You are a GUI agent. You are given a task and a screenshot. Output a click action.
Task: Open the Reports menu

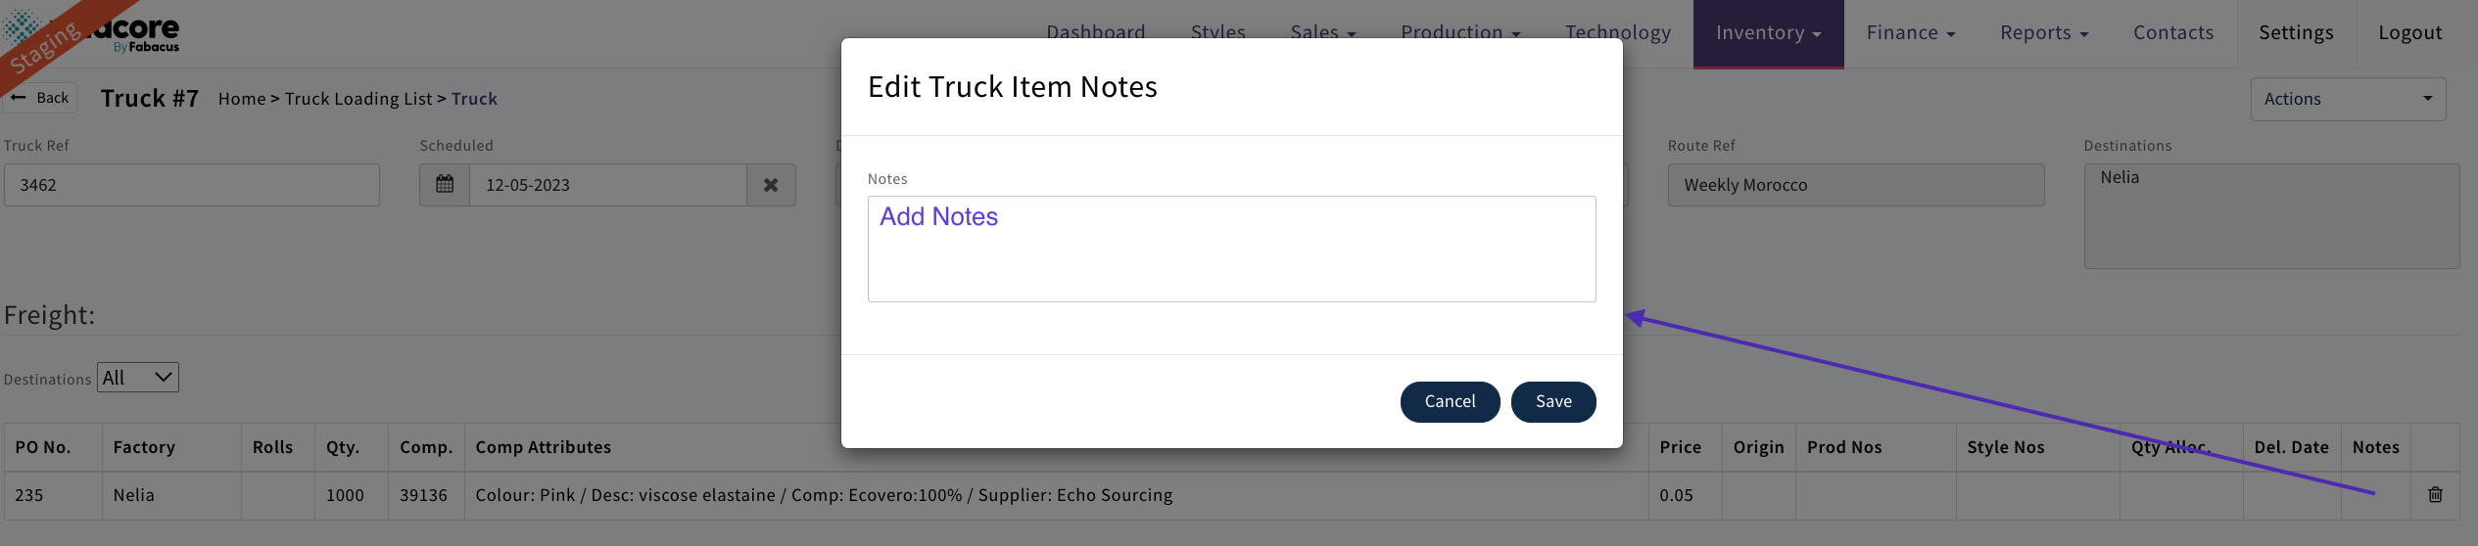(2044, 33)
